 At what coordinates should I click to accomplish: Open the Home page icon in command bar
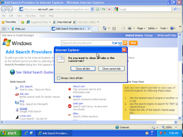point(104,28)
